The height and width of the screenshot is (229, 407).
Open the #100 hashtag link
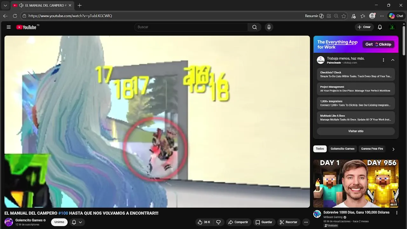63,213
